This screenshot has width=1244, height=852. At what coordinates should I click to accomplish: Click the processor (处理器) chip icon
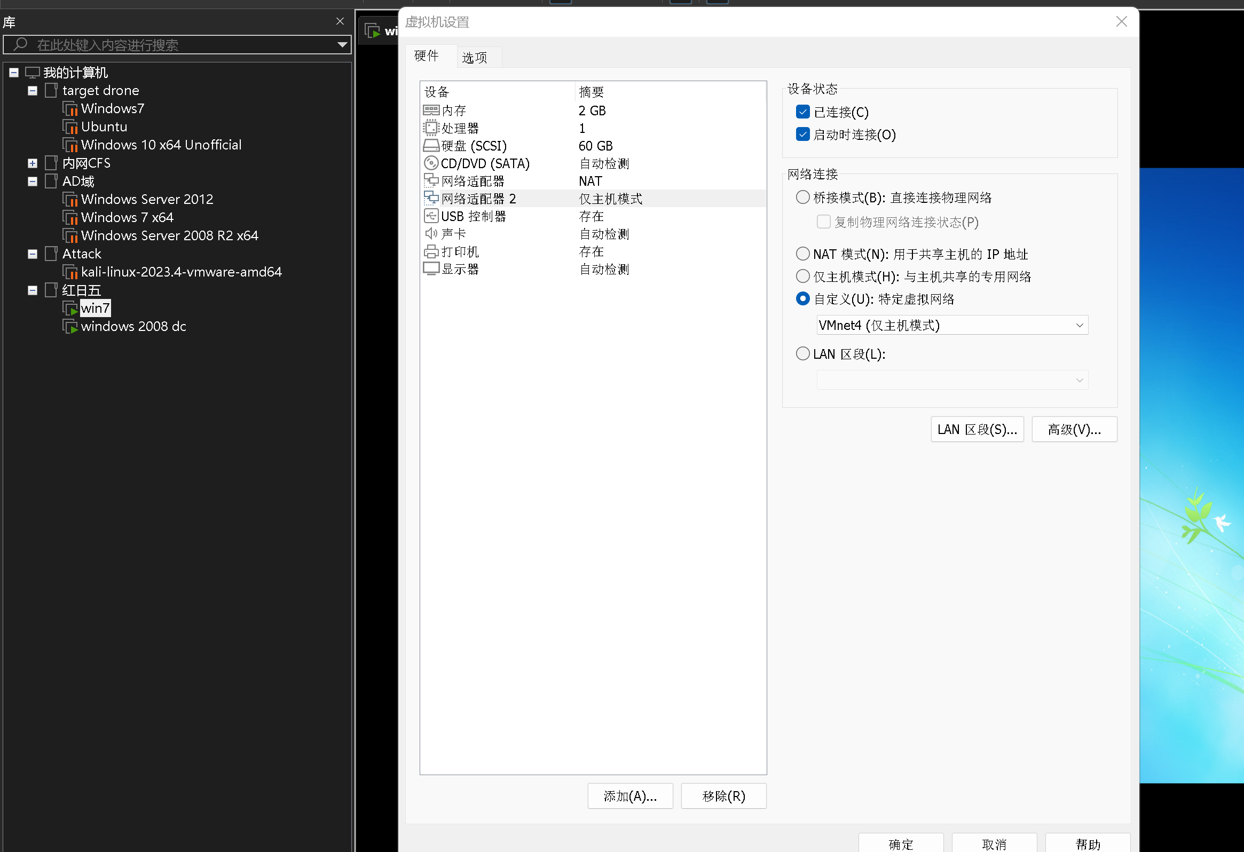pos(431,128)
